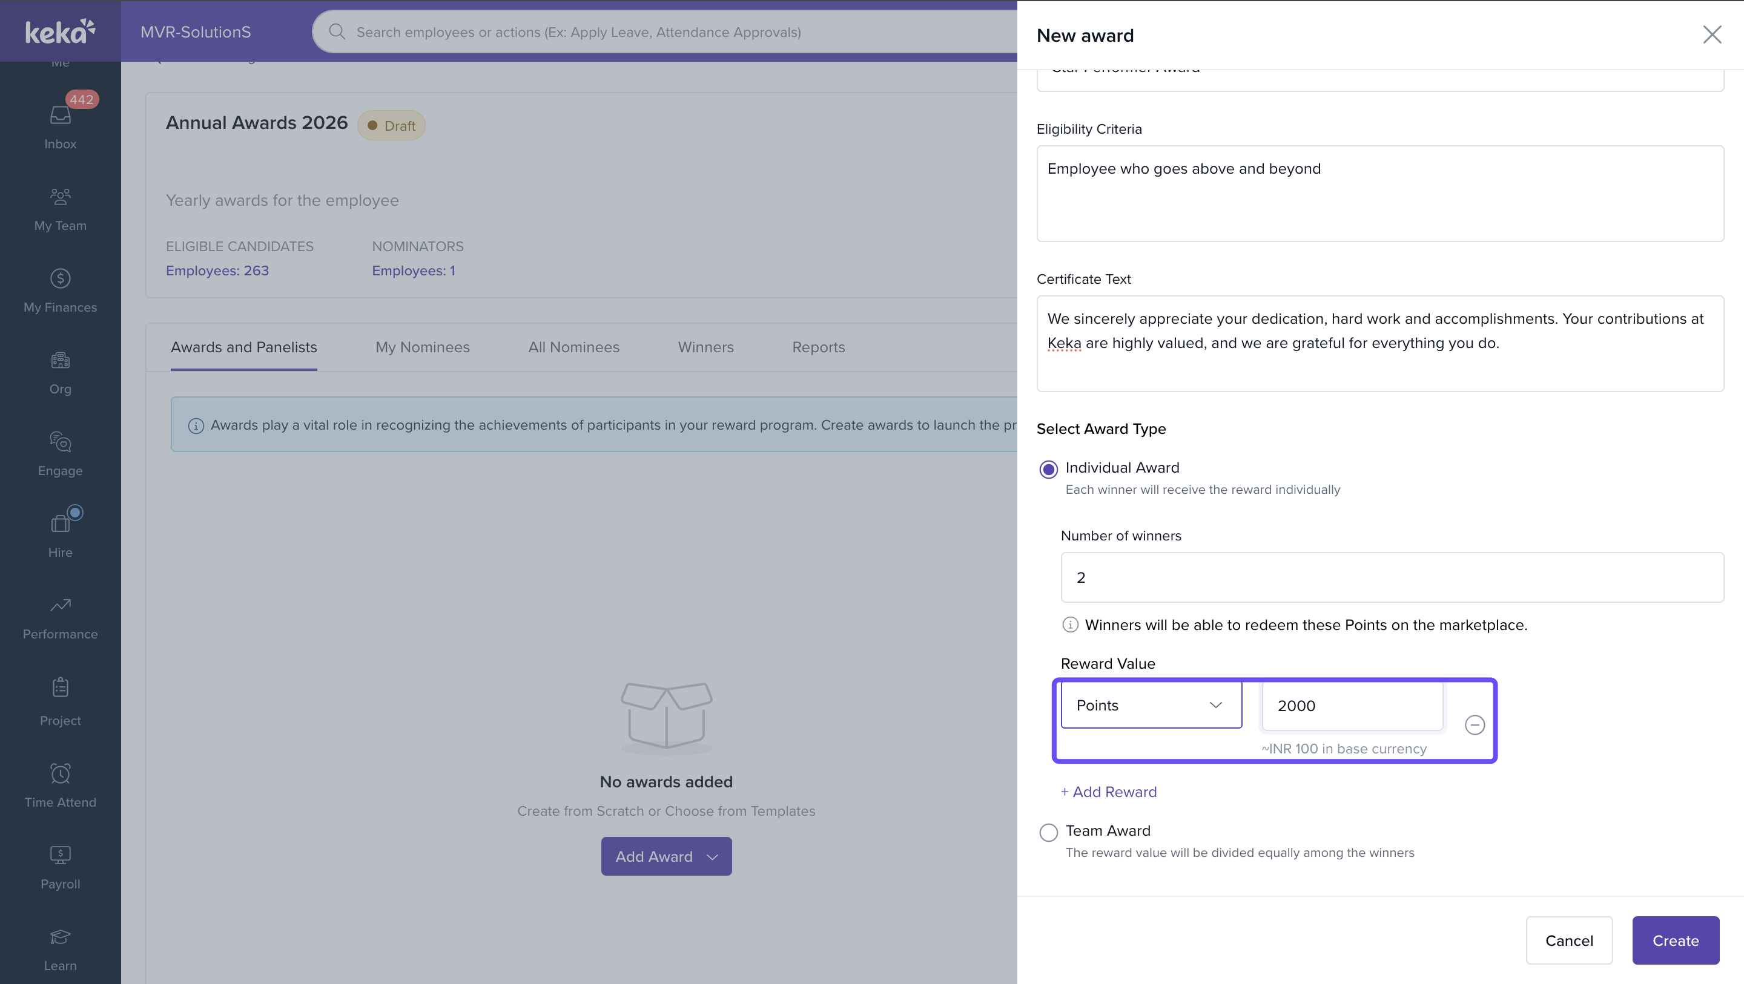Close the New award panel
1744x984 pixels.
(x=1711, y=35)
